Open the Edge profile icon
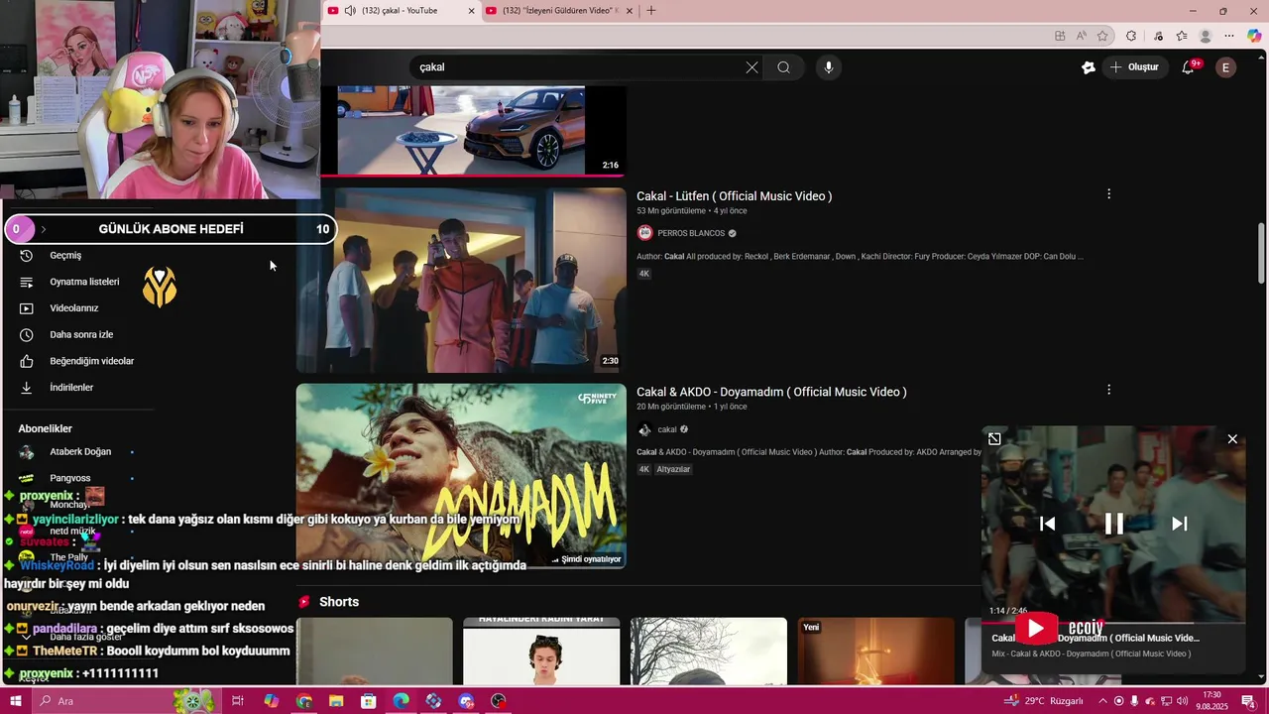Viewport: 1269px width, 714px height. click(1206, 36)
